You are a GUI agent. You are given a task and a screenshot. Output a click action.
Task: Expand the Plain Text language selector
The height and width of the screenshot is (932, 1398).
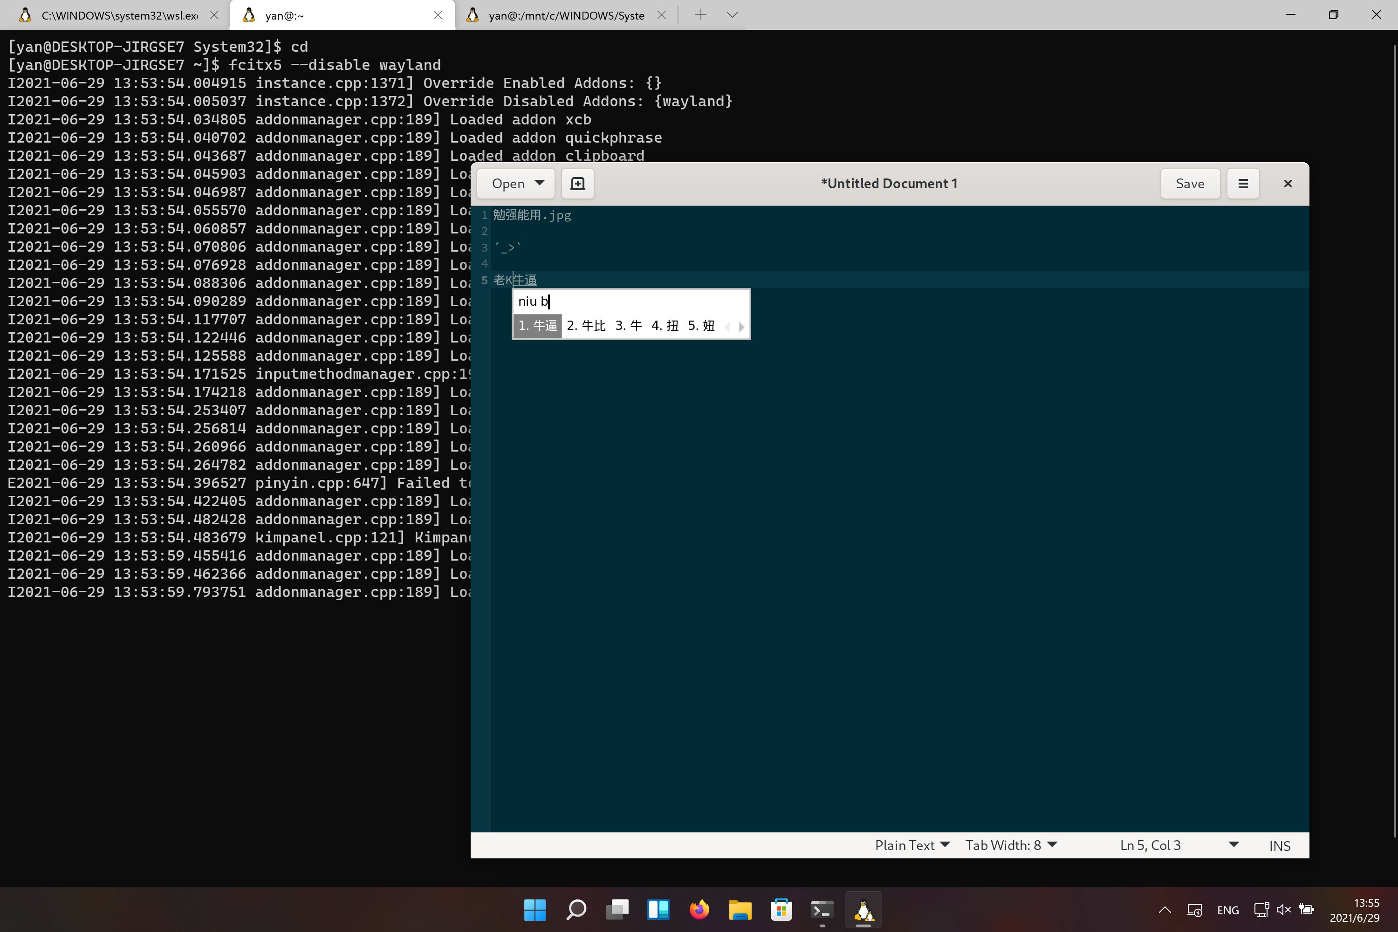click(x=912, y=845)
